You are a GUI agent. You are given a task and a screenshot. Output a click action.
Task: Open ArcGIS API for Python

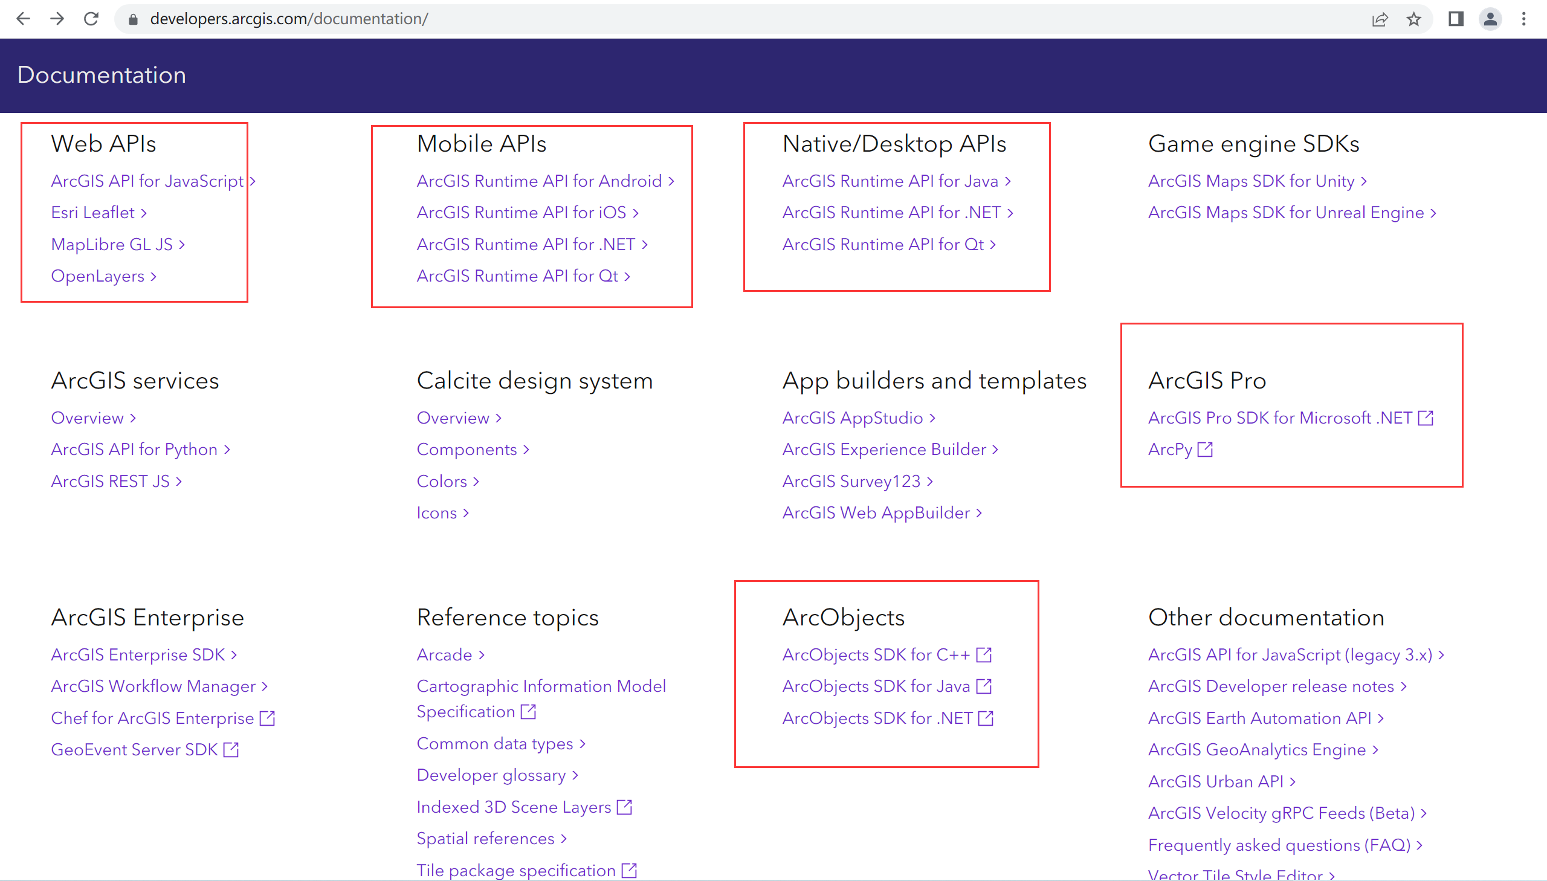140,450
